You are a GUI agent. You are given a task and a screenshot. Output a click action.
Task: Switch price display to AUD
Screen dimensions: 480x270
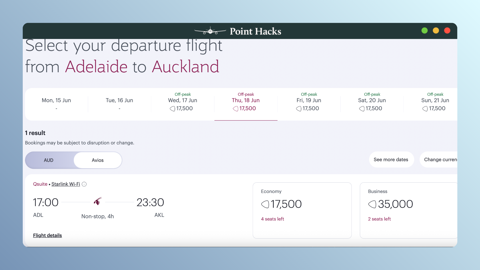(49, 160)
